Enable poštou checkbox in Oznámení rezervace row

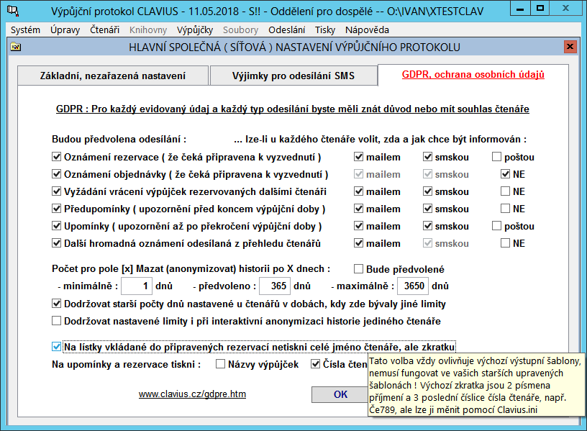click(x=496, y=157)
